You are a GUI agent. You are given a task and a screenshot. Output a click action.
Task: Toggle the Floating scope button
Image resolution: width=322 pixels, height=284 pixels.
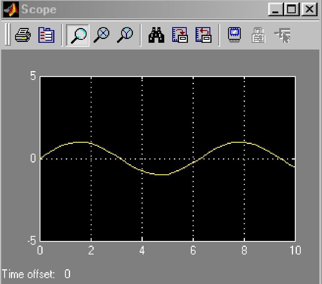pyautogui.click(x=235, y=35)
